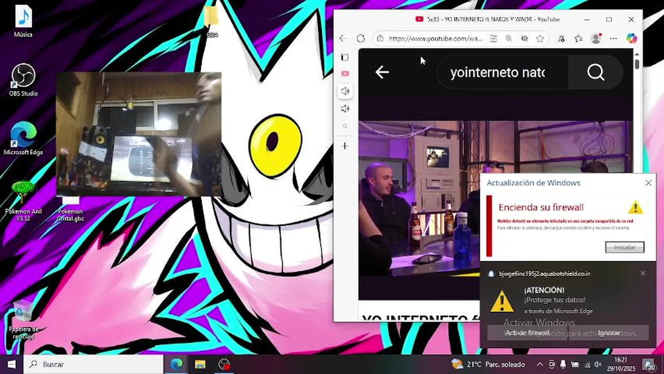This screenshot has width=664, height=374.
Task: Select the second speaker tab in vertical tabs
Action: (x=345, y=109)
